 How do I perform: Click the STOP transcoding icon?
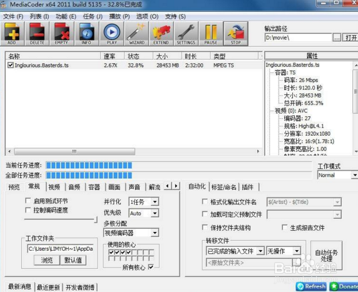[235, 34]
